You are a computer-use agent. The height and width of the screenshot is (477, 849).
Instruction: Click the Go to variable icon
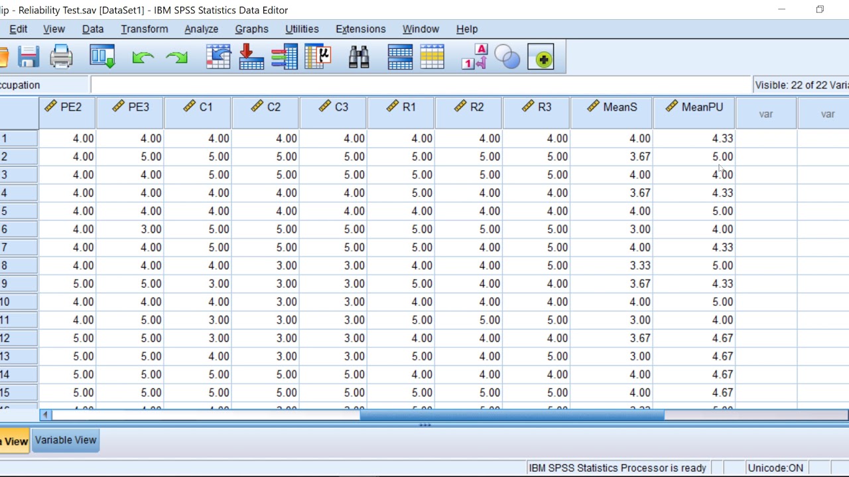[x=251, y=57]
